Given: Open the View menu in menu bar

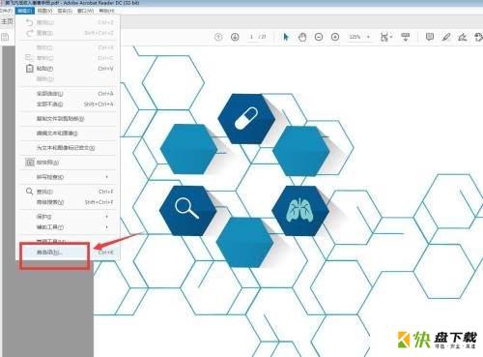Looking at the screenshot, I should [44, 11].
